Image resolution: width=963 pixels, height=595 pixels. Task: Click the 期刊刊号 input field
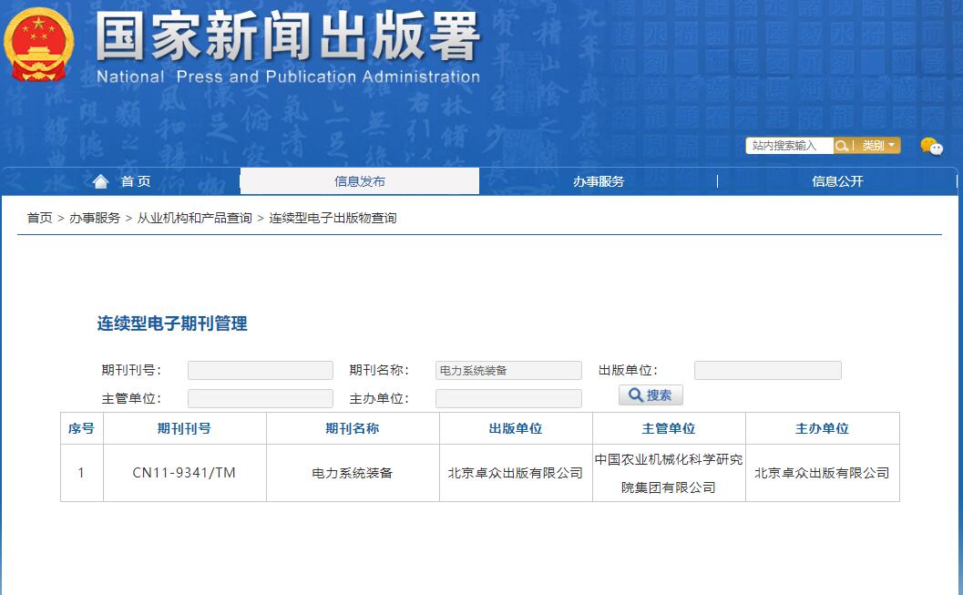pyautogui.click(x=260, y=370)
